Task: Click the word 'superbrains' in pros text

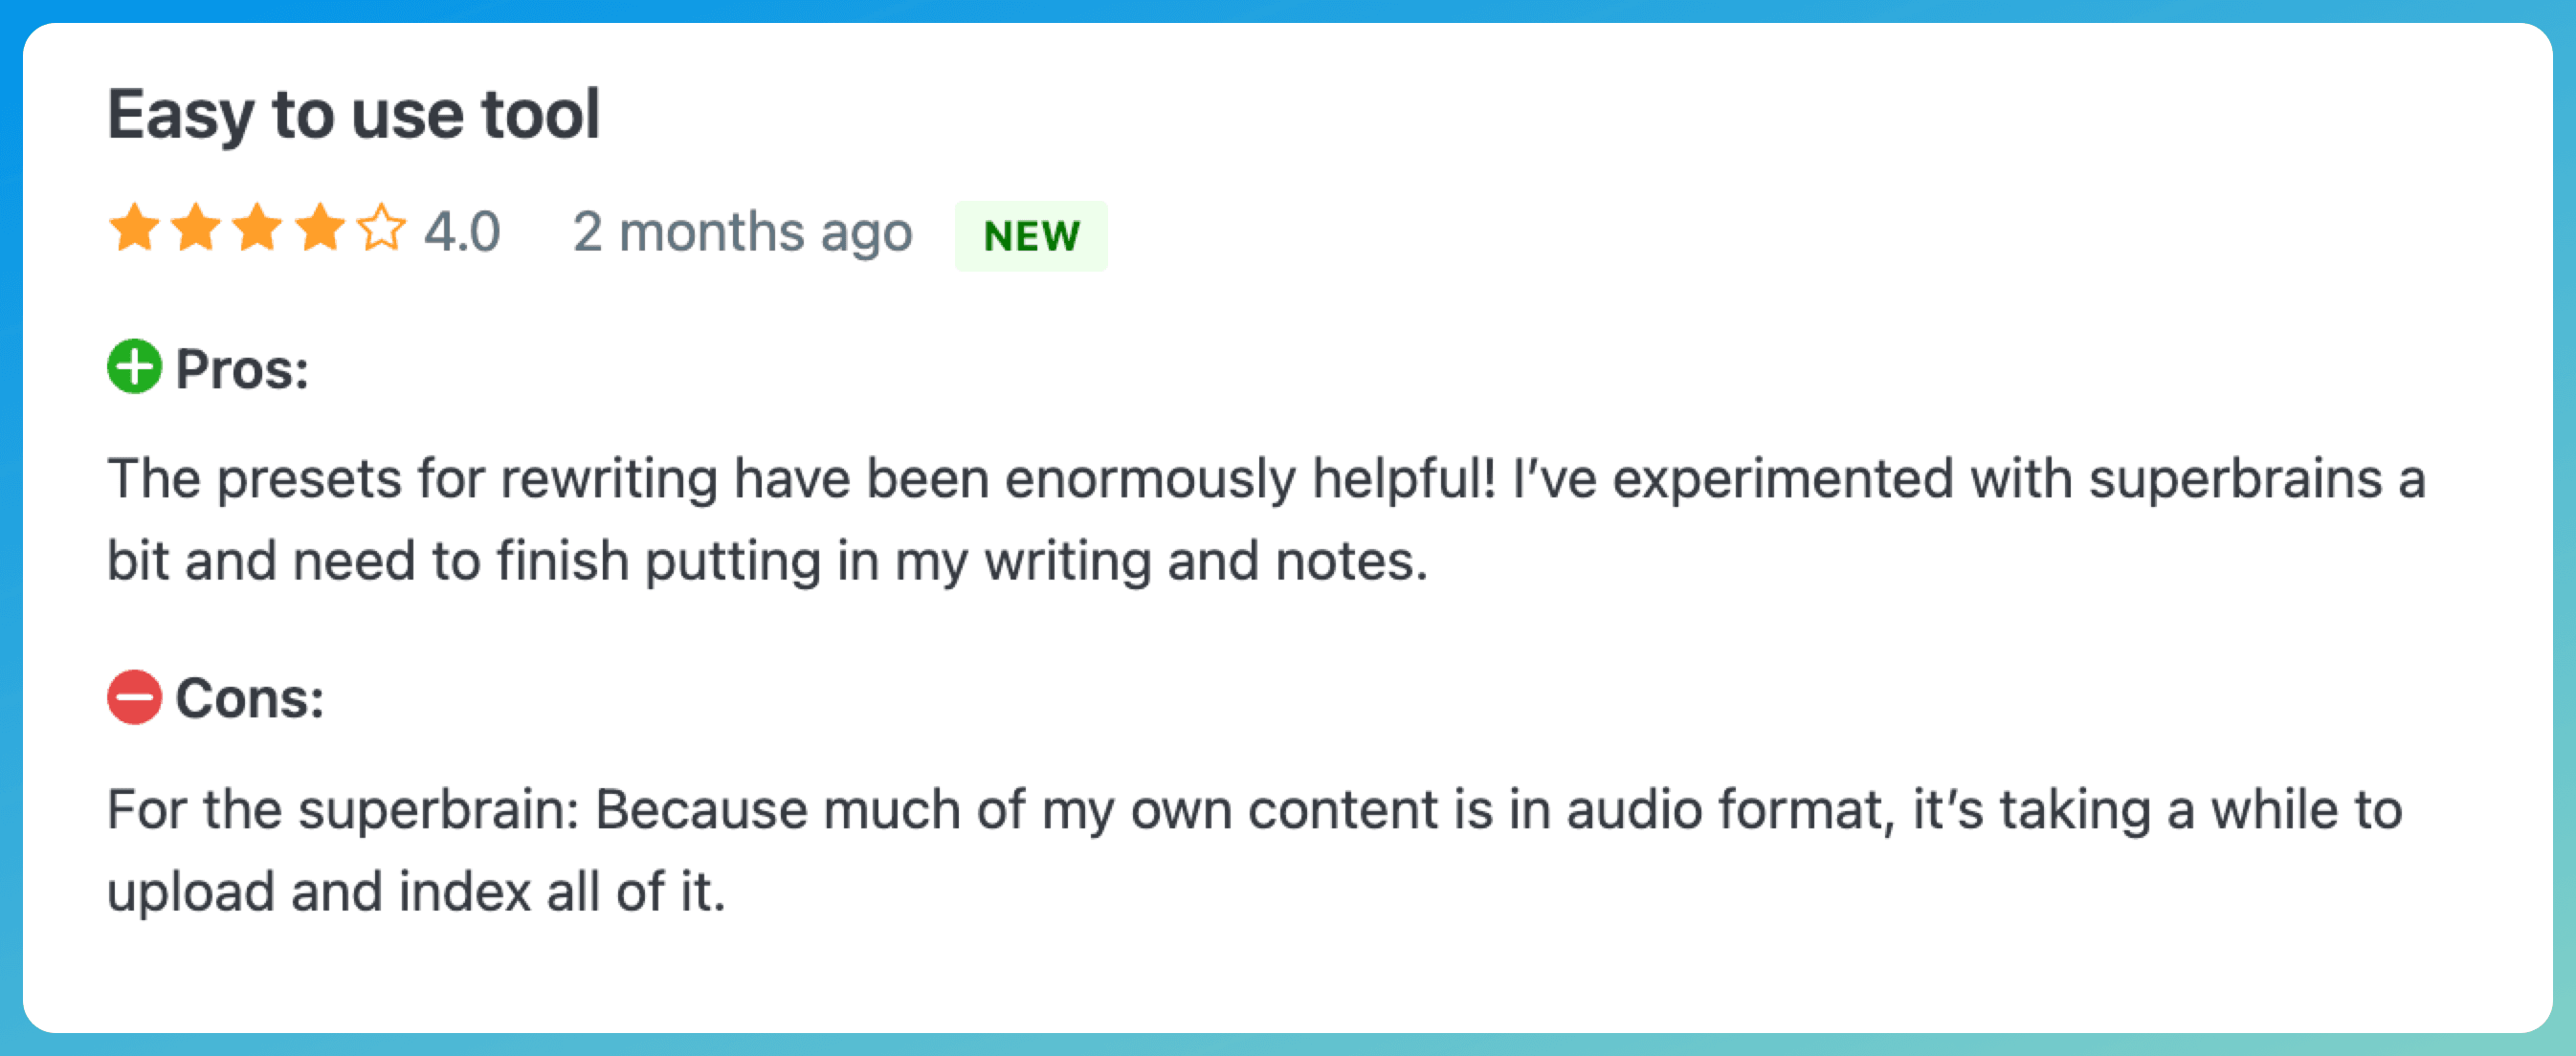Action: tap(2235, 480)
